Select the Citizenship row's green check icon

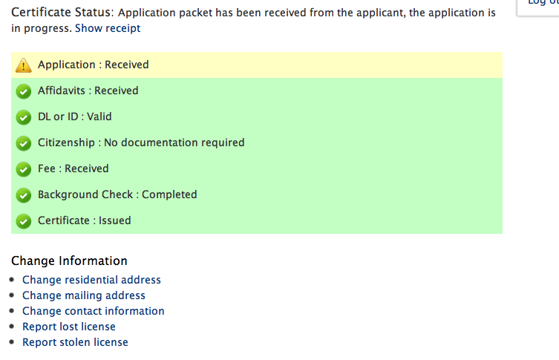[x=24, y=143]
